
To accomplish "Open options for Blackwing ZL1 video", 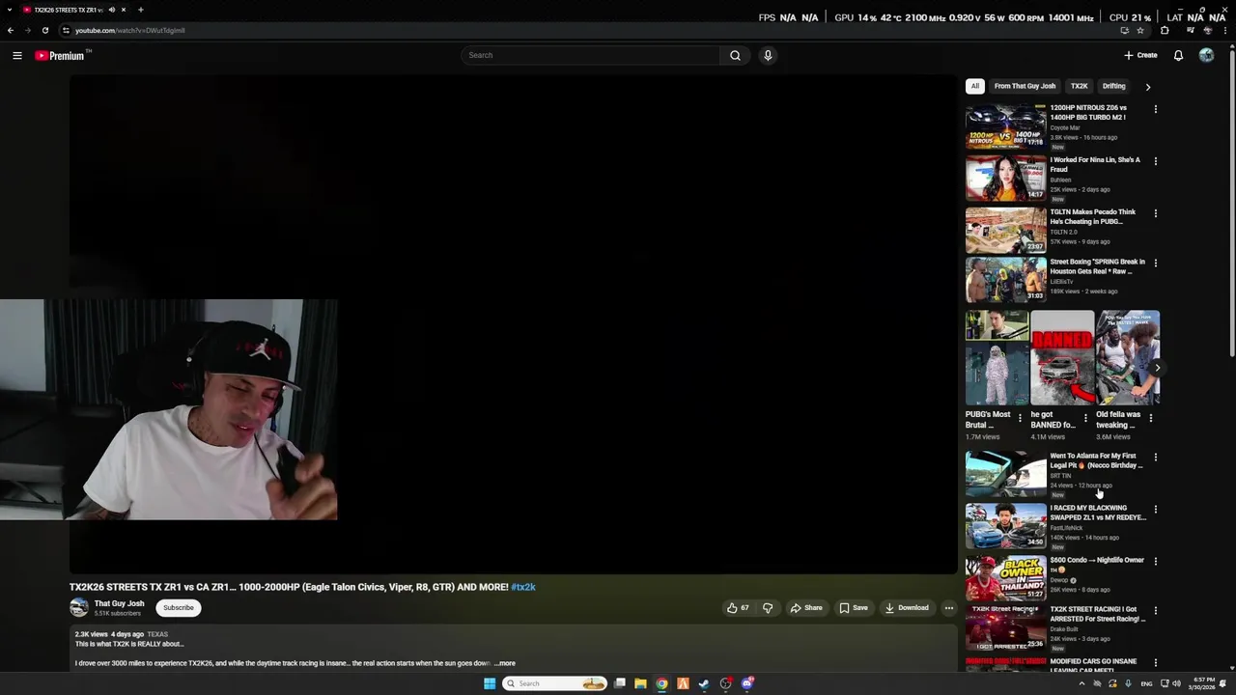I will 1155,510.
